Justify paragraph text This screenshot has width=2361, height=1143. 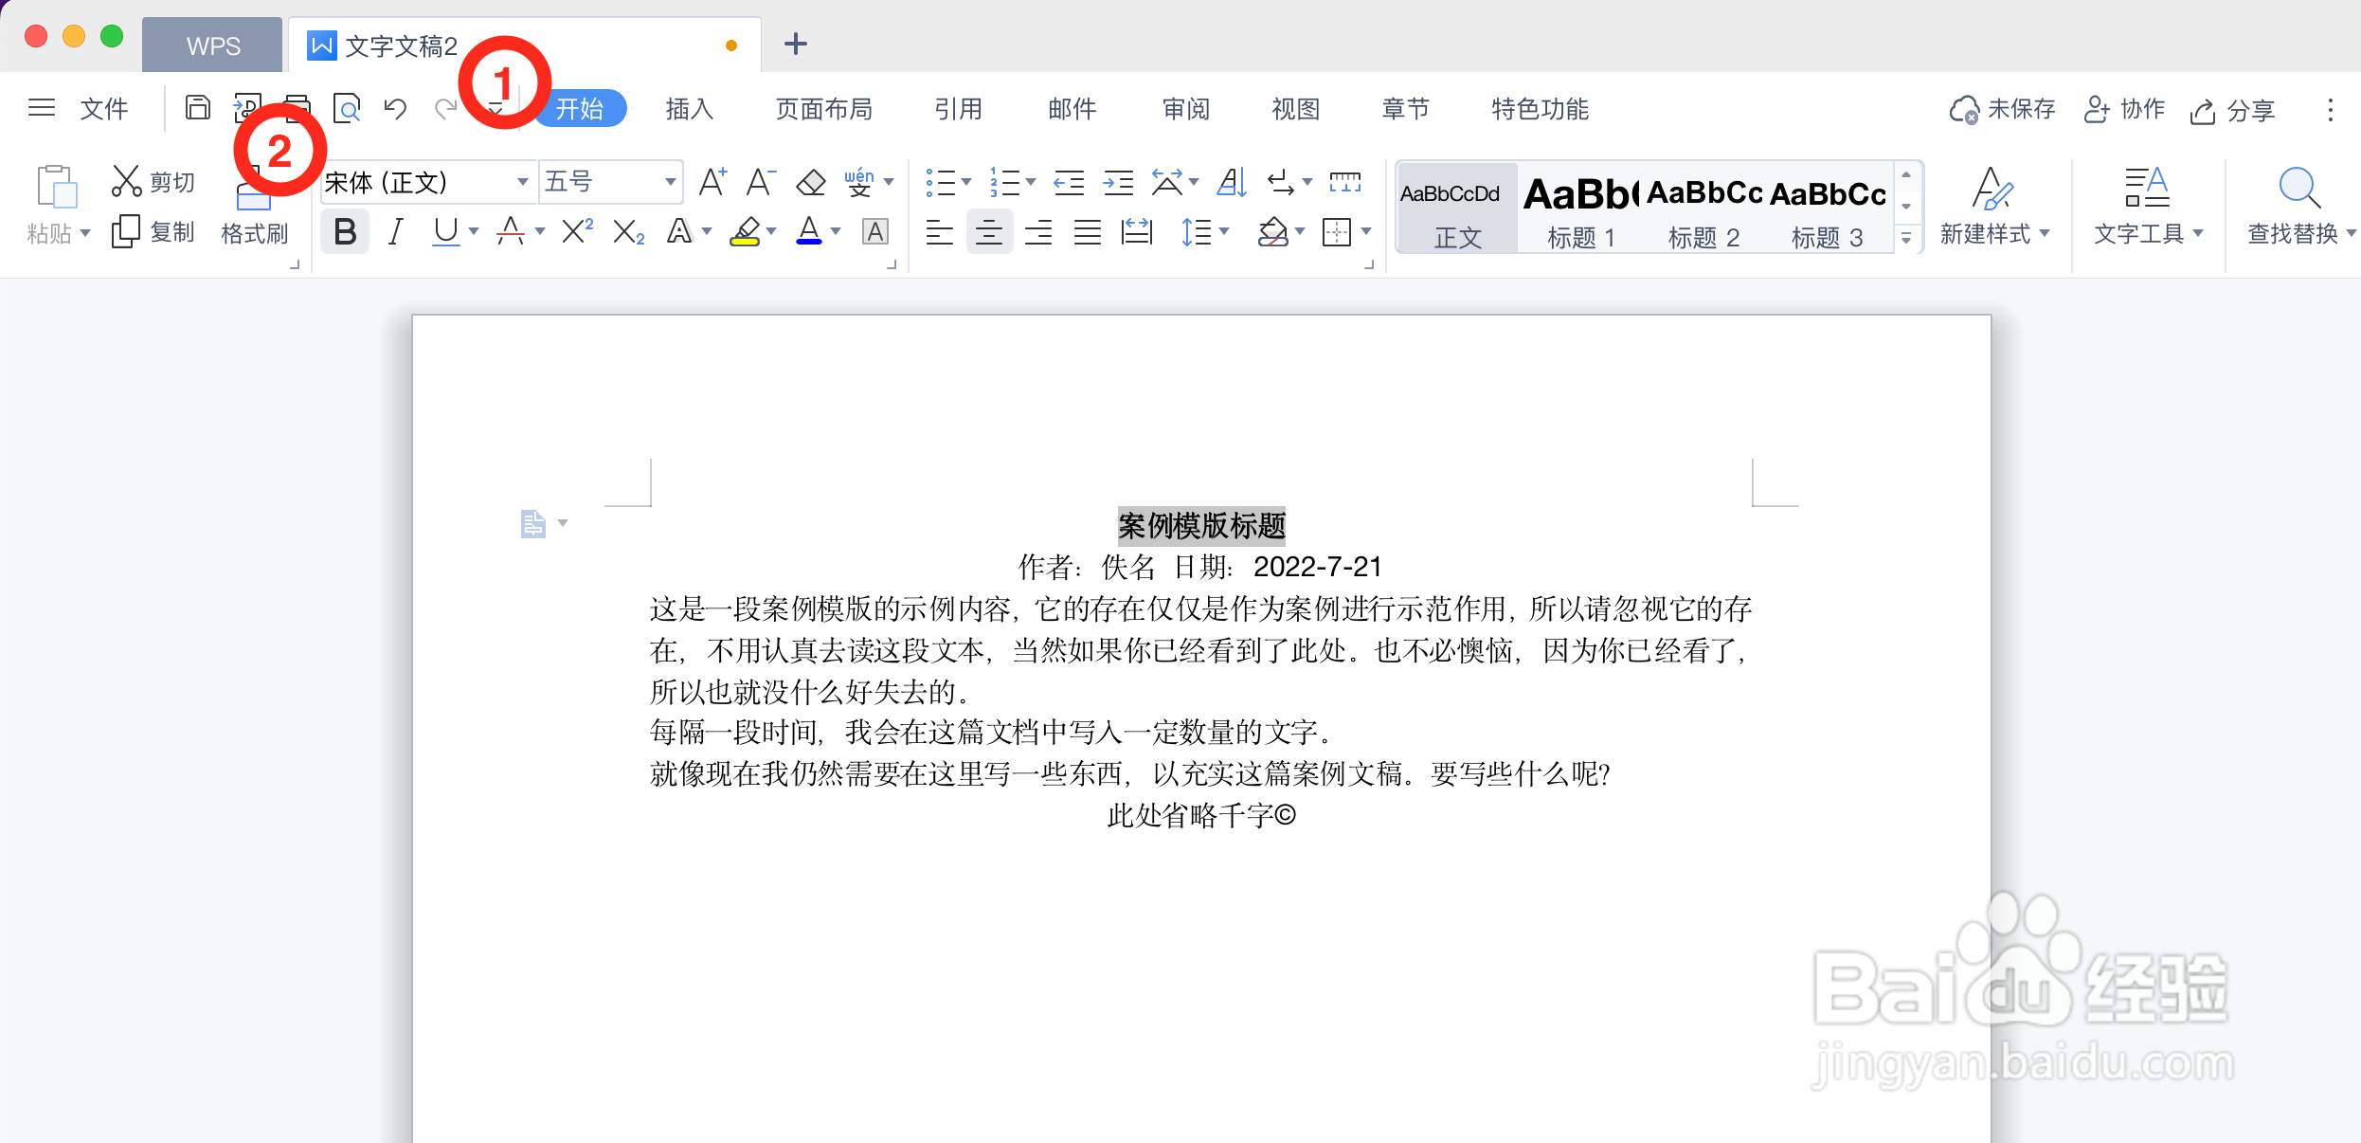click(1088, 231)
